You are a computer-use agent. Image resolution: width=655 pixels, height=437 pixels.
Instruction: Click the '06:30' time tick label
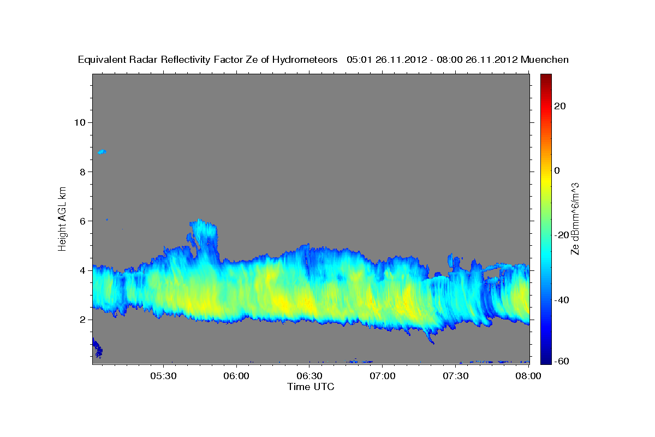pyautogui.click(x=309, y=376)
